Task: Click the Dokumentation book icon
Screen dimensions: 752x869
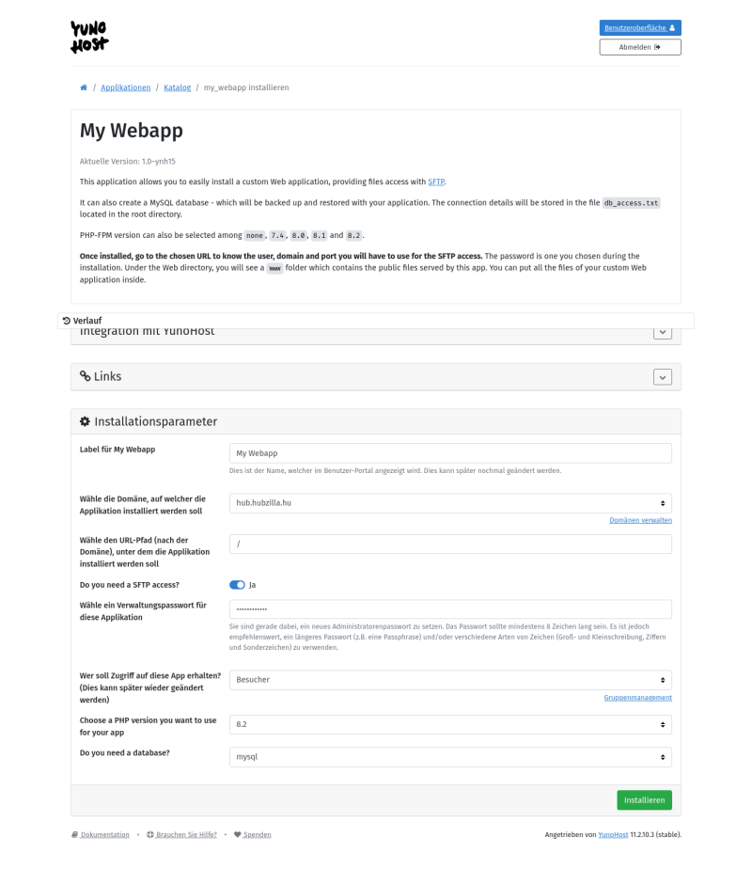Action: click(75, 834)
